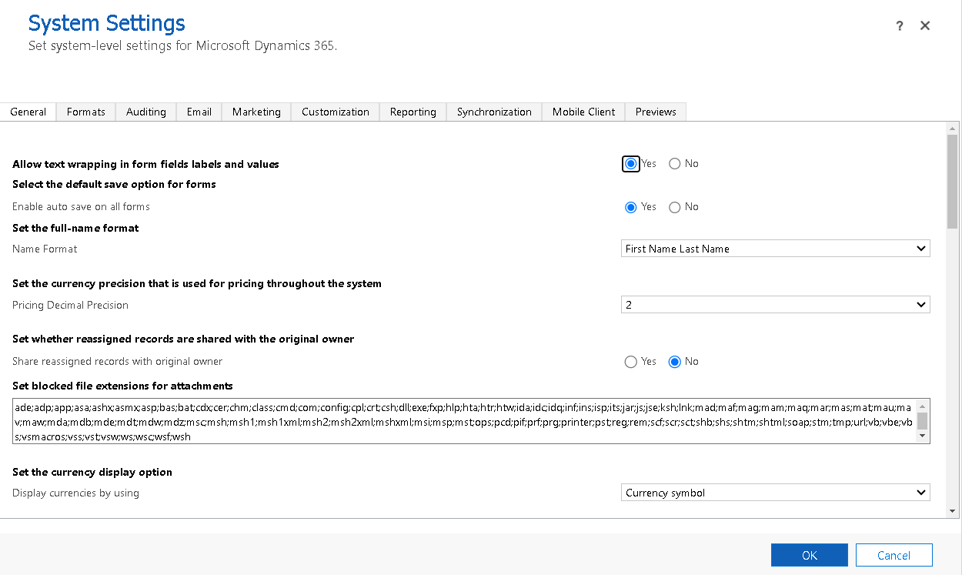Open the Display currencies by using dropdown
Viewport: 962px width, 575px height.
(776, 493)
